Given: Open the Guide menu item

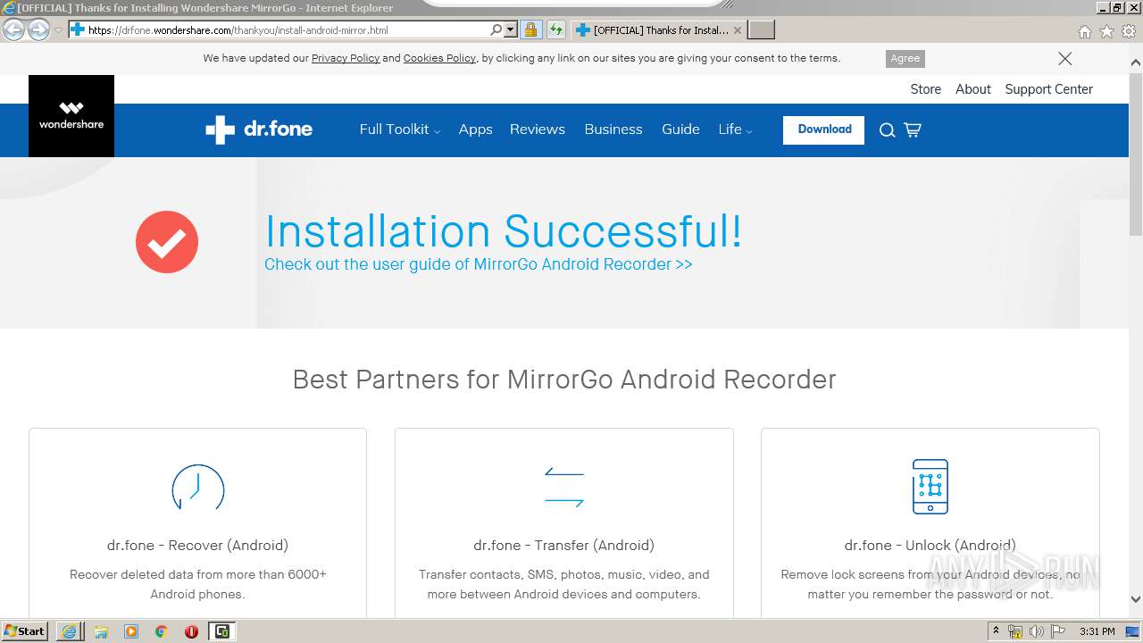Looking at the screenshot, I should tap(680, 129).
